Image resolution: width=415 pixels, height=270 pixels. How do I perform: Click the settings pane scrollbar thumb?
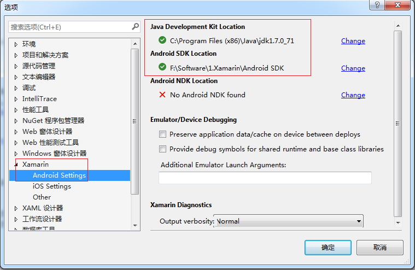click(398, 124)
